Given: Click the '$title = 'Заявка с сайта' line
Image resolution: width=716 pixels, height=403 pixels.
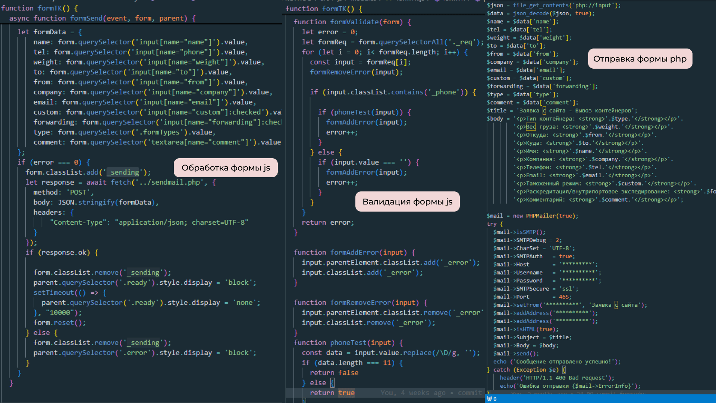Looking at the screenshot, I should click(x=562, y=111).
